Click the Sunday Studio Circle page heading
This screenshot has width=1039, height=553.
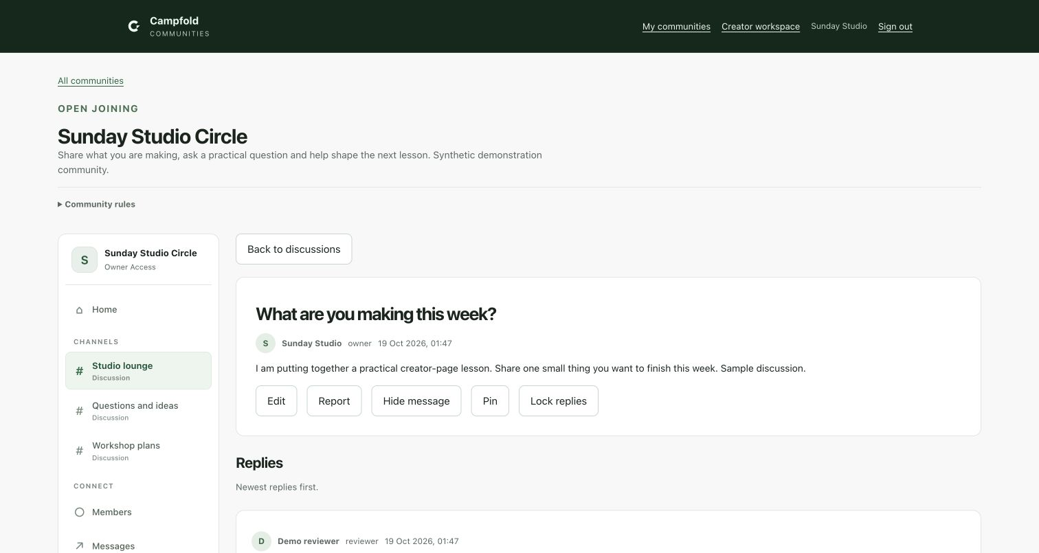(x=153, y=136)
